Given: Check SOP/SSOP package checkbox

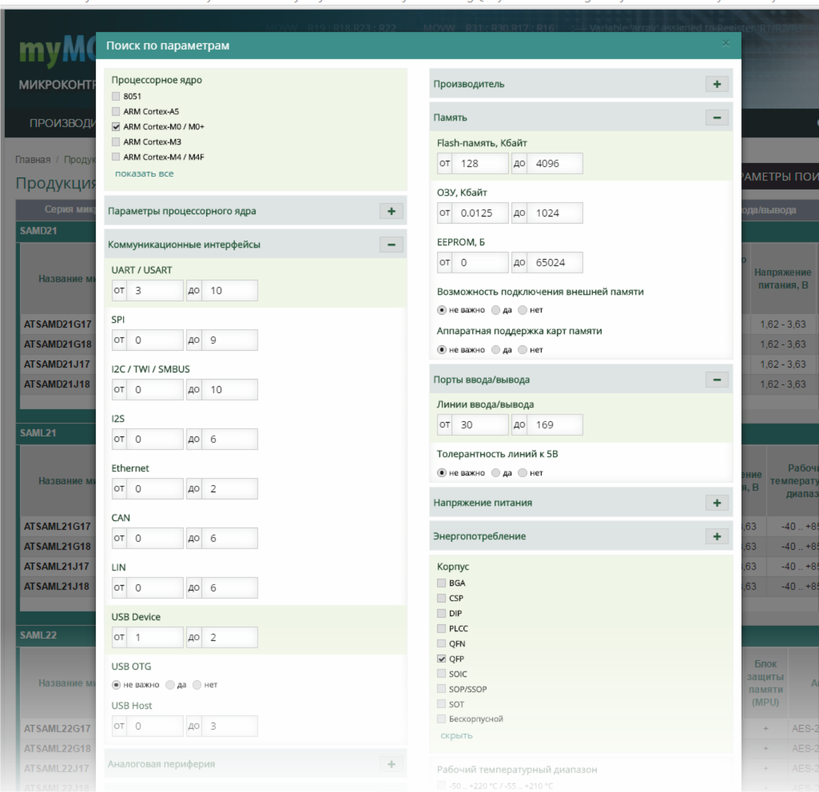Looking at the screenshot, I should coord(441,689).
